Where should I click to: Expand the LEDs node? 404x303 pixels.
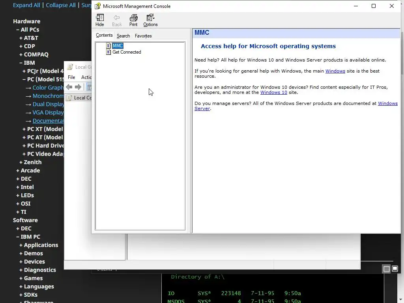coord(25,195)
